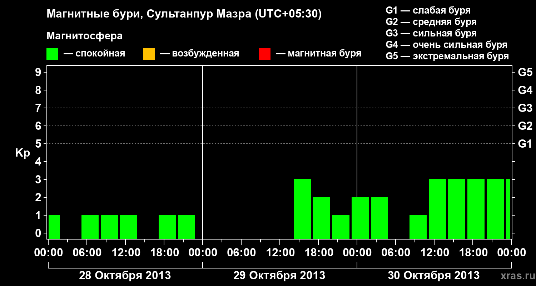Click 'G4 — очень сильная буря' legend line
536x286 pixels.
coord(447,45)
